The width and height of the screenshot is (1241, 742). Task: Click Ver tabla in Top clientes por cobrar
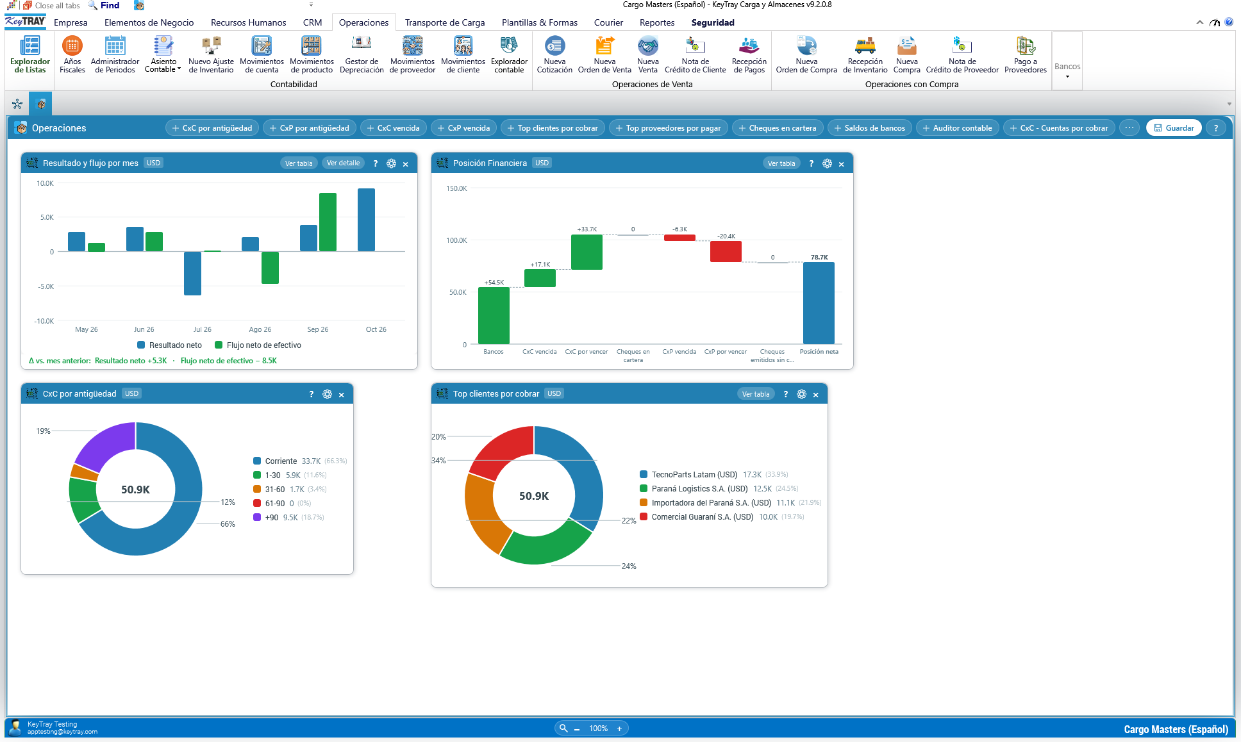click(x=756, y=394)
